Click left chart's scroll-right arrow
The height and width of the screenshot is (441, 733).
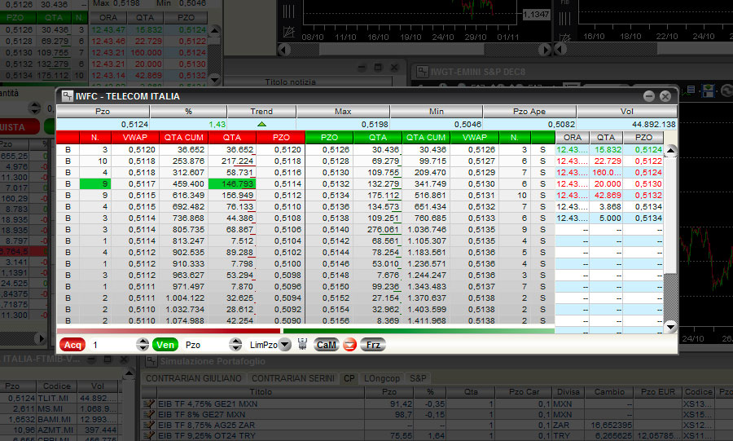(545, 50)
